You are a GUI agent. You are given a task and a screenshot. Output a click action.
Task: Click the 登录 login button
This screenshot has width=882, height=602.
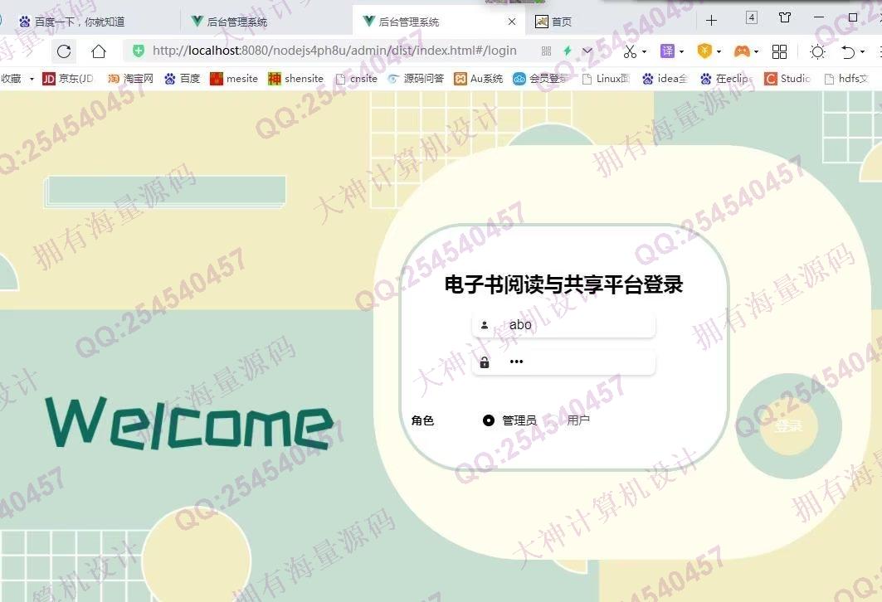[x=788, y=426]
